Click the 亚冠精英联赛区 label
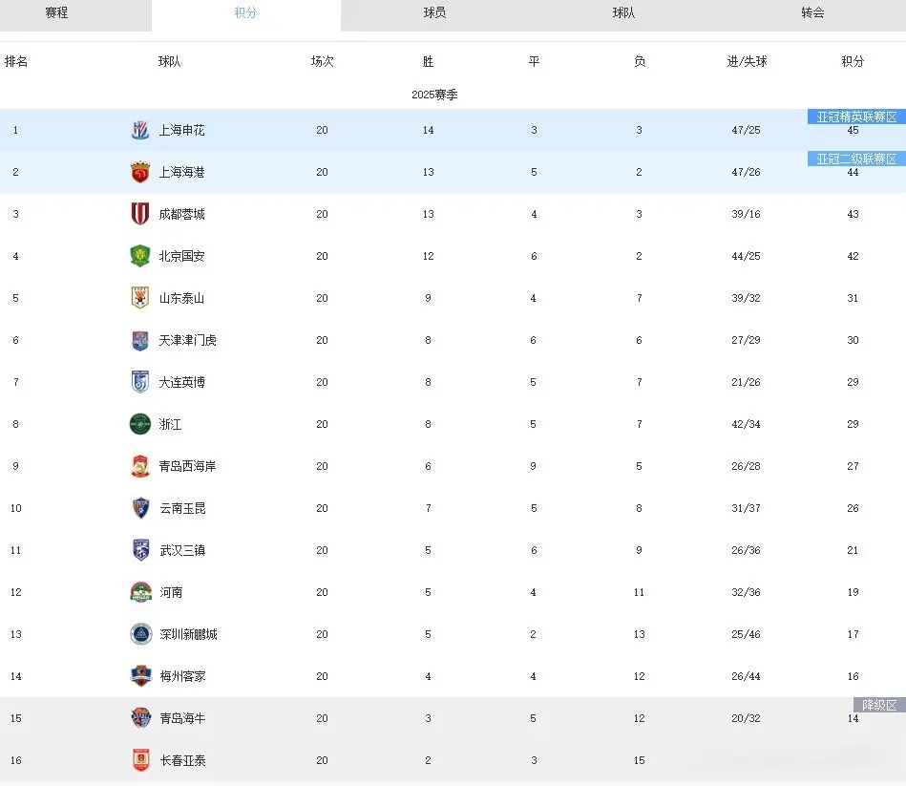Viewport: 906px width, 786px height. (856, 117)
